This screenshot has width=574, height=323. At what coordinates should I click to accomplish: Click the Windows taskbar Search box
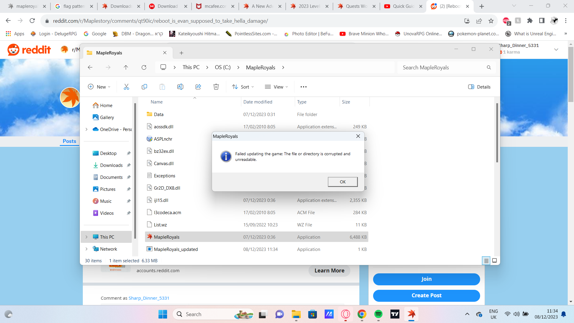coord(213,314)
